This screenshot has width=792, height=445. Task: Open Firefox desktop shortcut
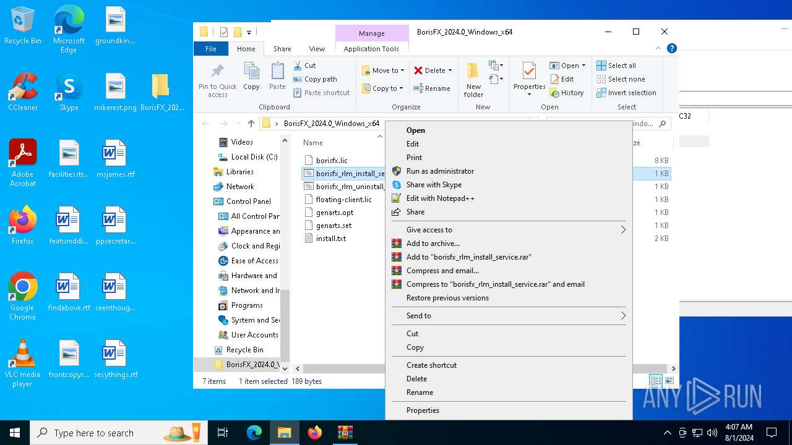(23, 226)
